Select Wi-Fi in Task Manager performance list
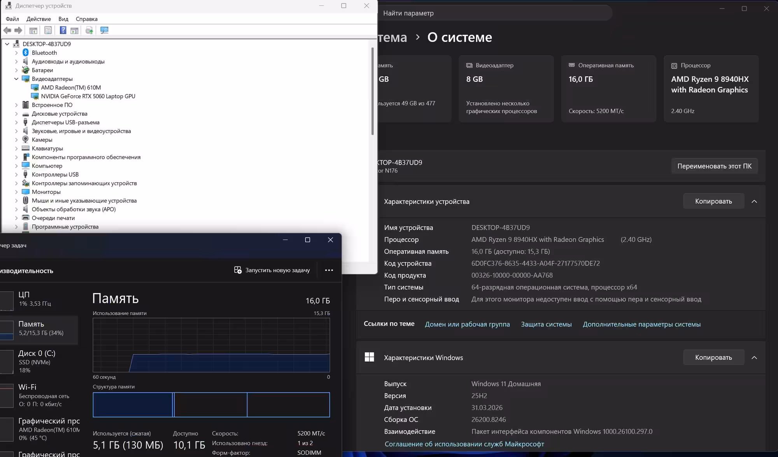The height and width of the screenshot is (457, 778). coord(39,395)
